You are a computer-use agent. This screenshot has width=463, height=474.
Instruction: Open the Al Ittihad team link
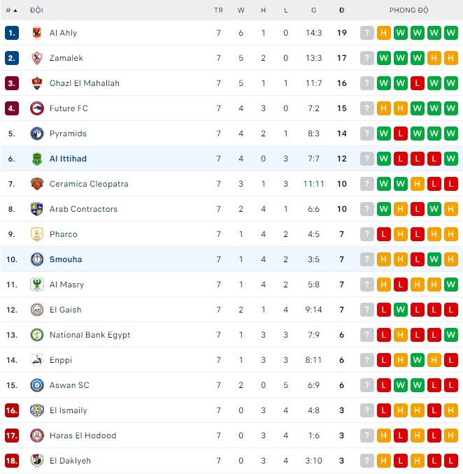click(68, 159)
